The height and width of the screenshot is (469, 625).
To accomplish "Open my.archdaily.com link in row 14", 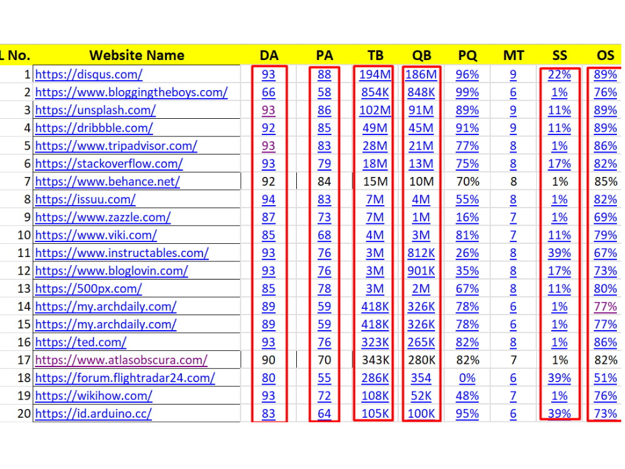I will tap(106, 306).
